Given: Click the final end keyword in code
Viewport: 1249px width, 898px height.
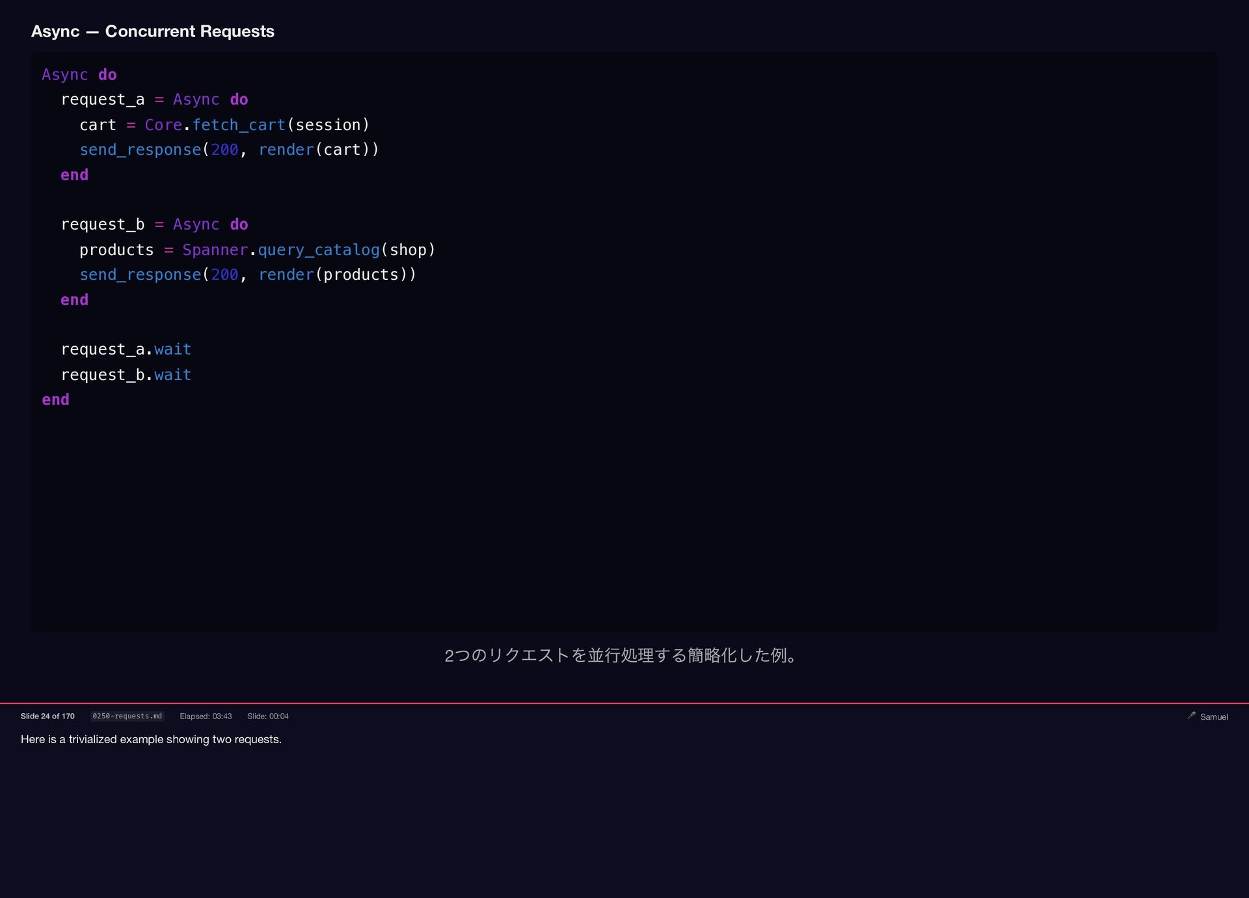Looking at the screenshot, I should [56, 400].
